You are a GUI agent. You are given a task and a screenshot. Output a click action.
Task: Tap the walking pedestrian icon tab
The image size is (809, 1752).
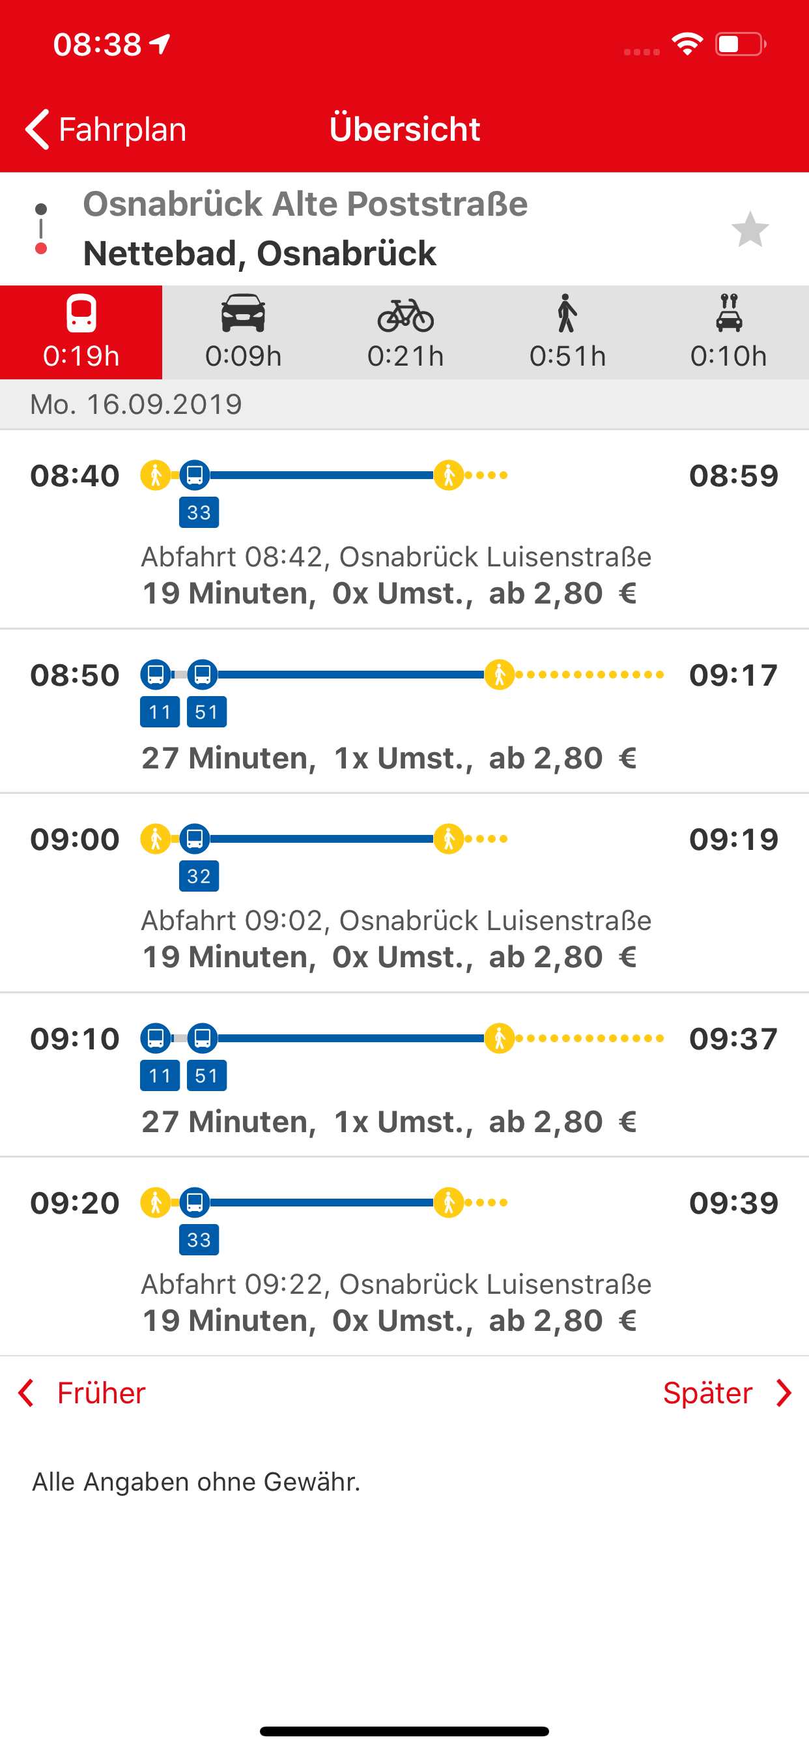(567, 332)
